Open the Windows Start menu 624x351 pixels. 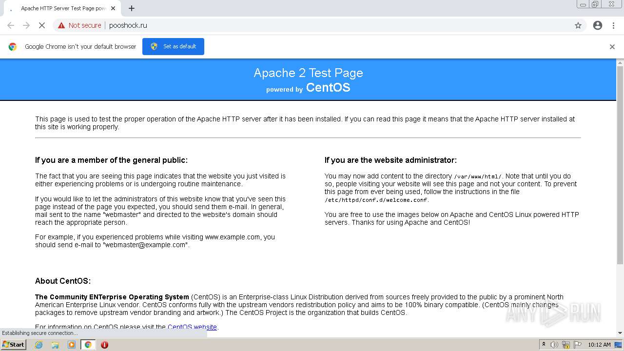14,345
